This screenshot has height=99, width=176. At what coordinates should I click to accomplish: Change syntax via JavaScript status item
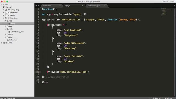(169, 98)
